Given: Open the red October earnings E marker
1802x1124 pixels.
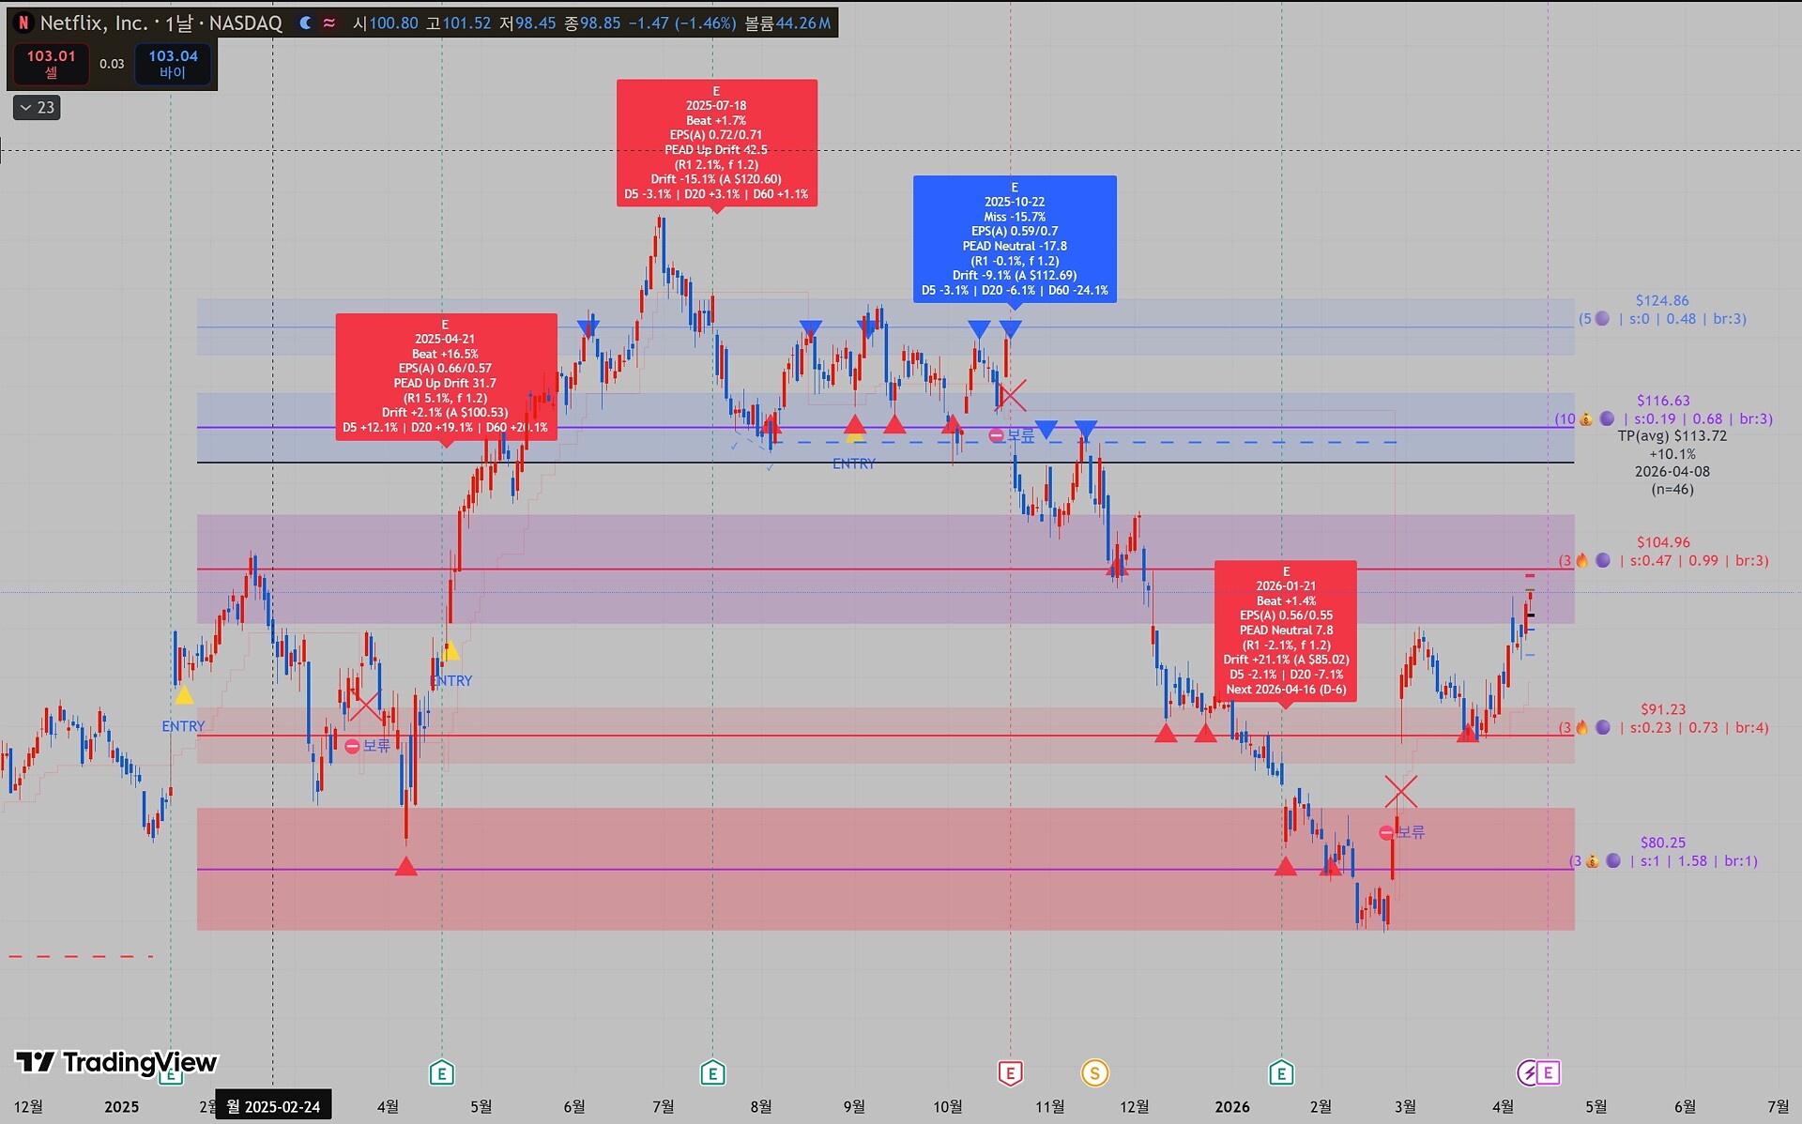Looking at the screenshot, I should pyautogui.click(x=1010, y=1072).
